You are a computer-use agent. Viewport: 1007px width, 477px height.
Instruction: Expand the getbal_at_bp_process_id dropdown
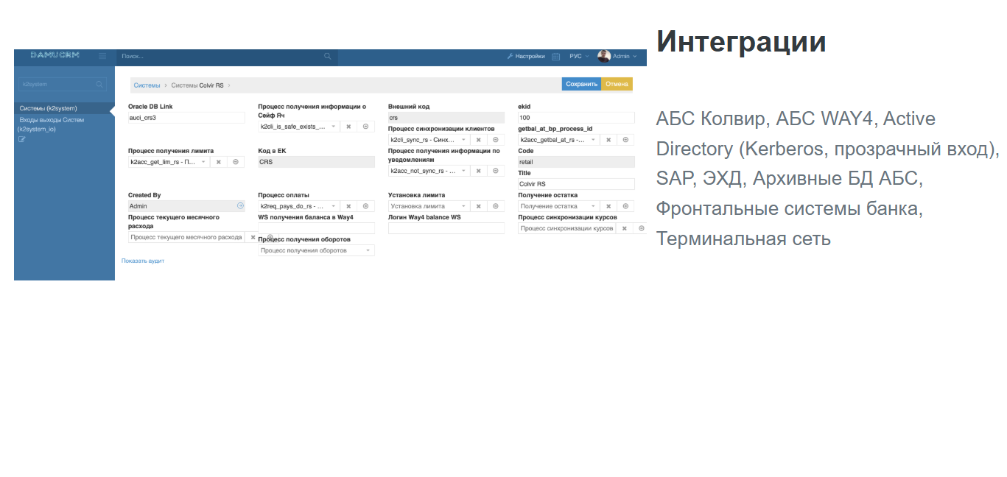tap(593, 140)
